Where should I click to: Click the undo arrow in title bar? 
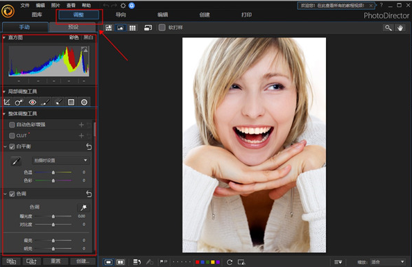point(106,6)
